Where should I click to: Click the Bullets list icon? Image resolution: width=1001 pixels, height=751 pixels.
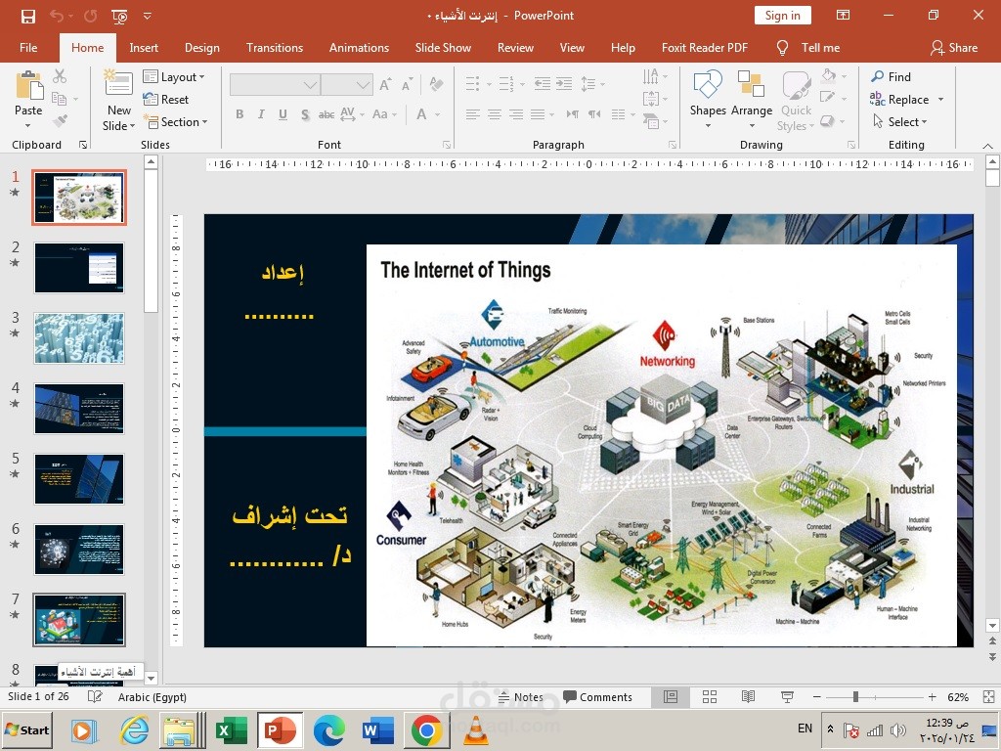tap(472, 84)
